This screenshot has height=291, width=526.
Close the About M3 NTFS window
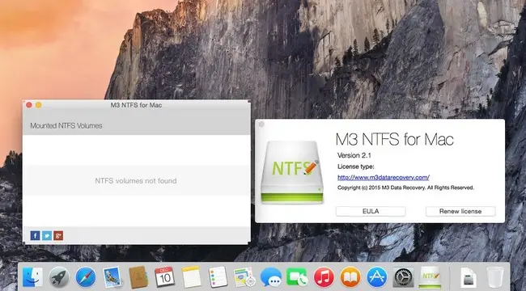click(261, 124)
